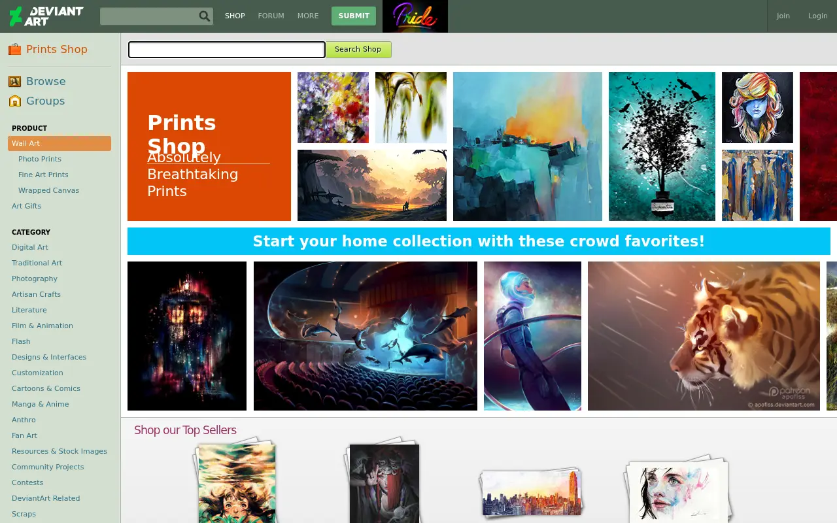This screenshot has height=523, width=837.
Task: Select Photo Prints in the sidebar
Action: (40, 159)
